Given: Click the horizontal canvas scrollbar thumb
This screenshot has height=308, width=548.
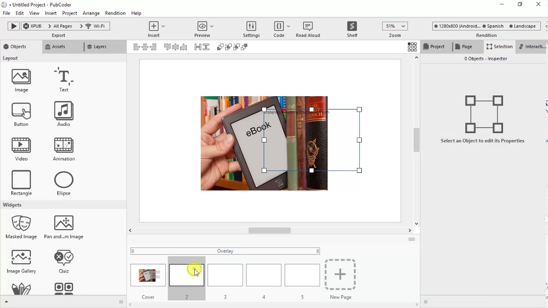Looking at the screenshot, I should [x=269, y=230].
